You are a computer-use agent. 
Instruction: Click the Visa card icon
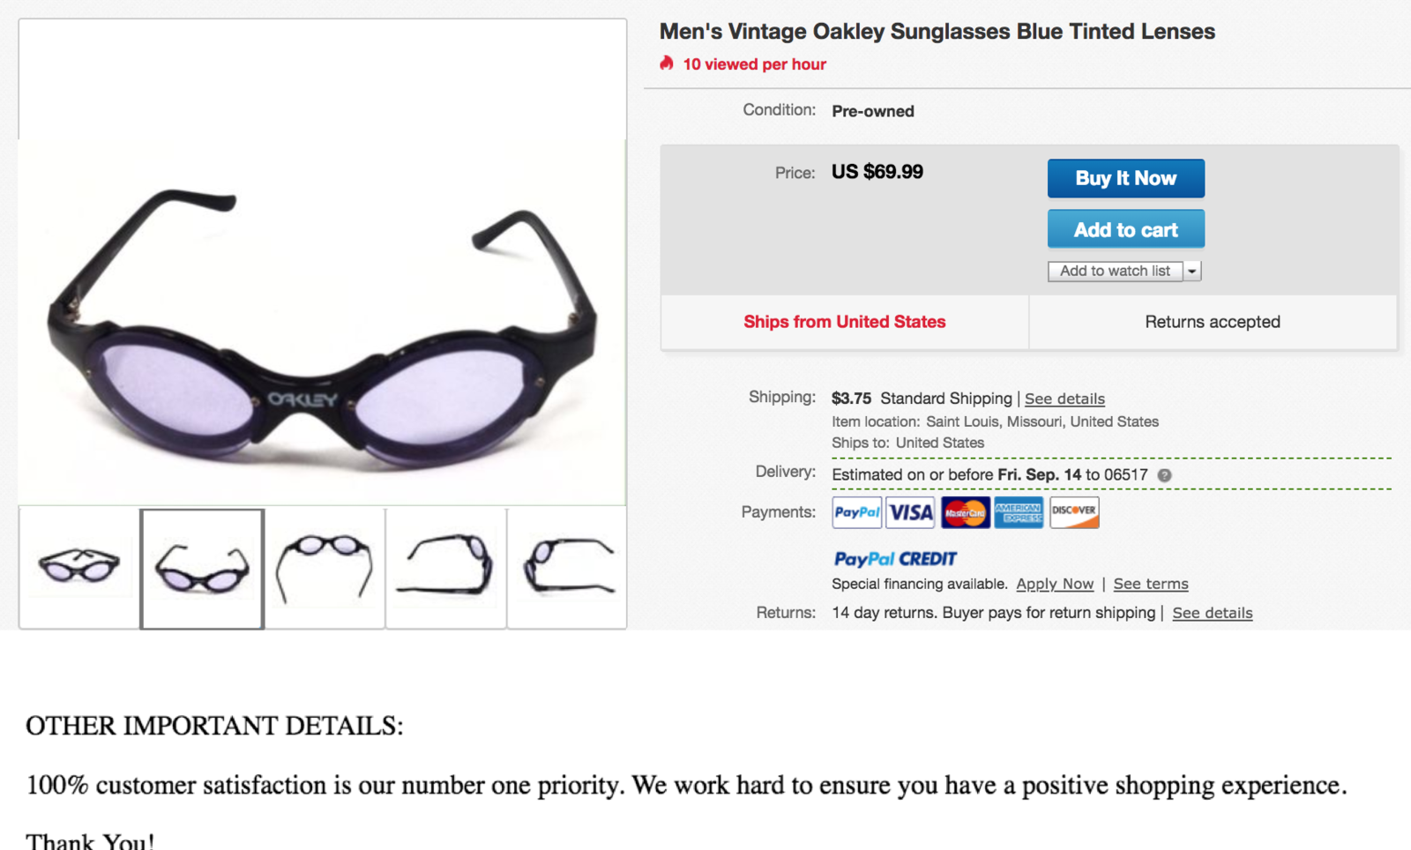point(910,512)
